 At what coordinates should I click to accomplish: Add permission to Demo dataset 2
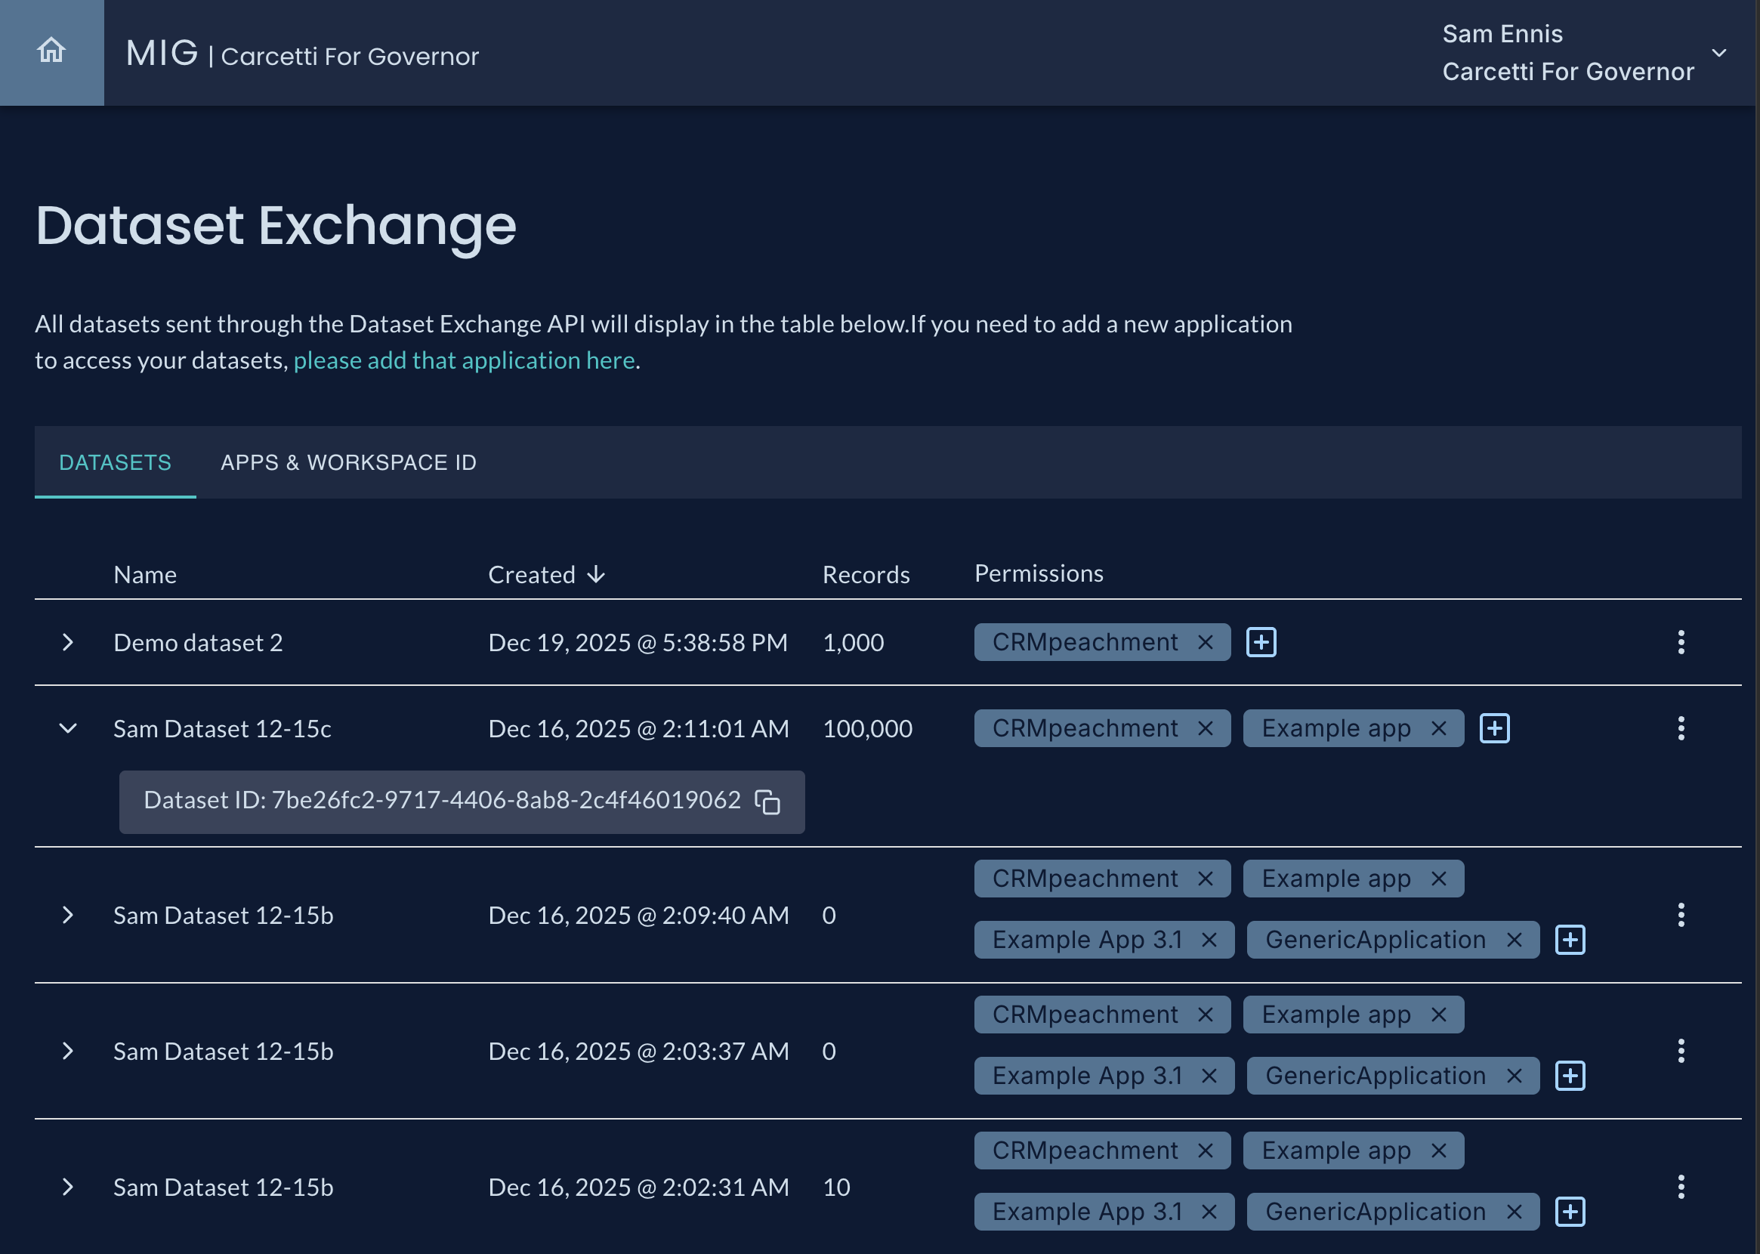[1261, 642]
